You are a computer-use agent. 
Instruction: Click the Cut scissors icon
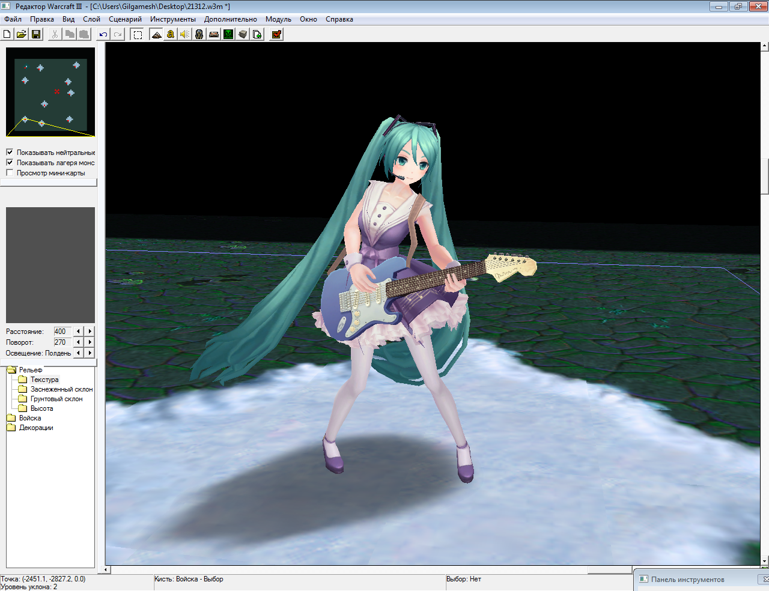(55, 34)
